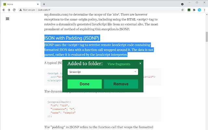The width and height of the screenshot is (208, 130).
Task: Reload the page with the refresh icon
Action: 14,10
